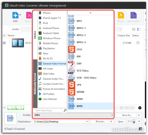Open the Effects tool

121,15
